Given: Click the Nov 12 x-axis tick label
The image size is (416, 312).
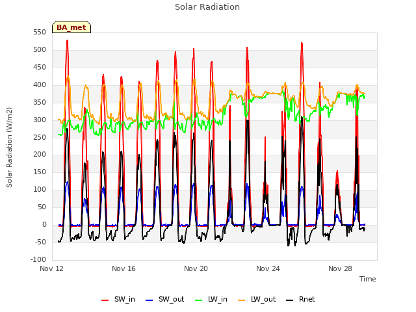Looking at the screenshot, I should point(52,268).
